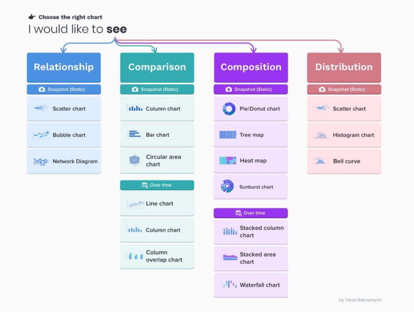This screenshot has width=414, height=312.
Task: Click the by Taras Bakusevych credit
Action: (360, 300)
